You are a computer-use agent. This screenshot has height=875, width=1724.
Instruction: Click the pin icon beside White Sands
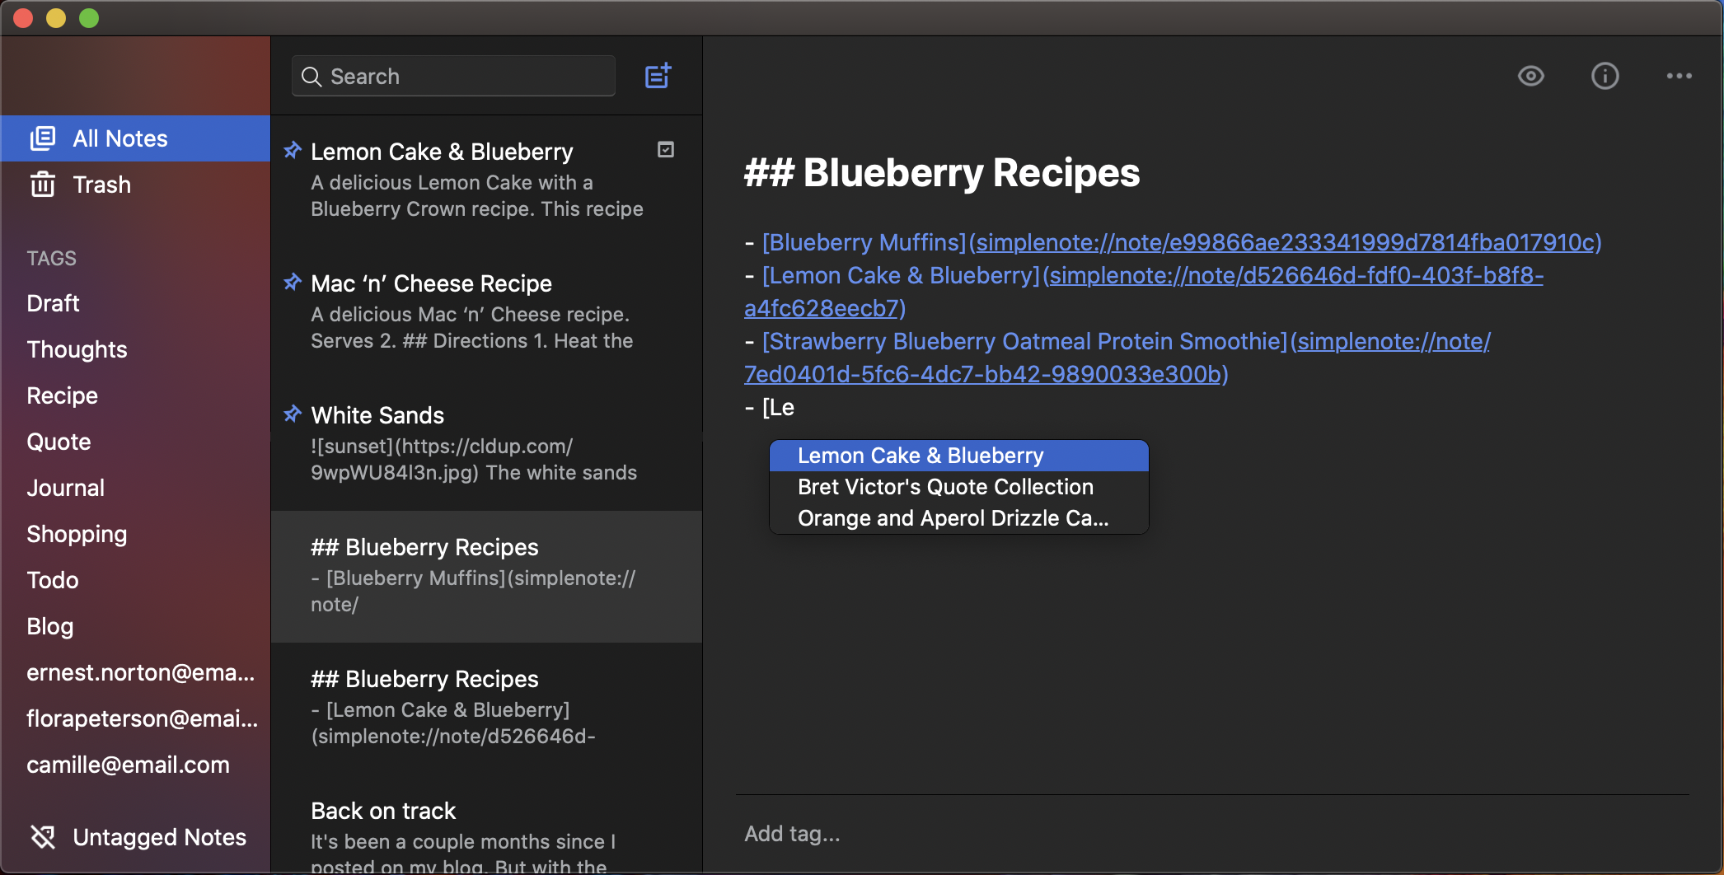[293, 414]
